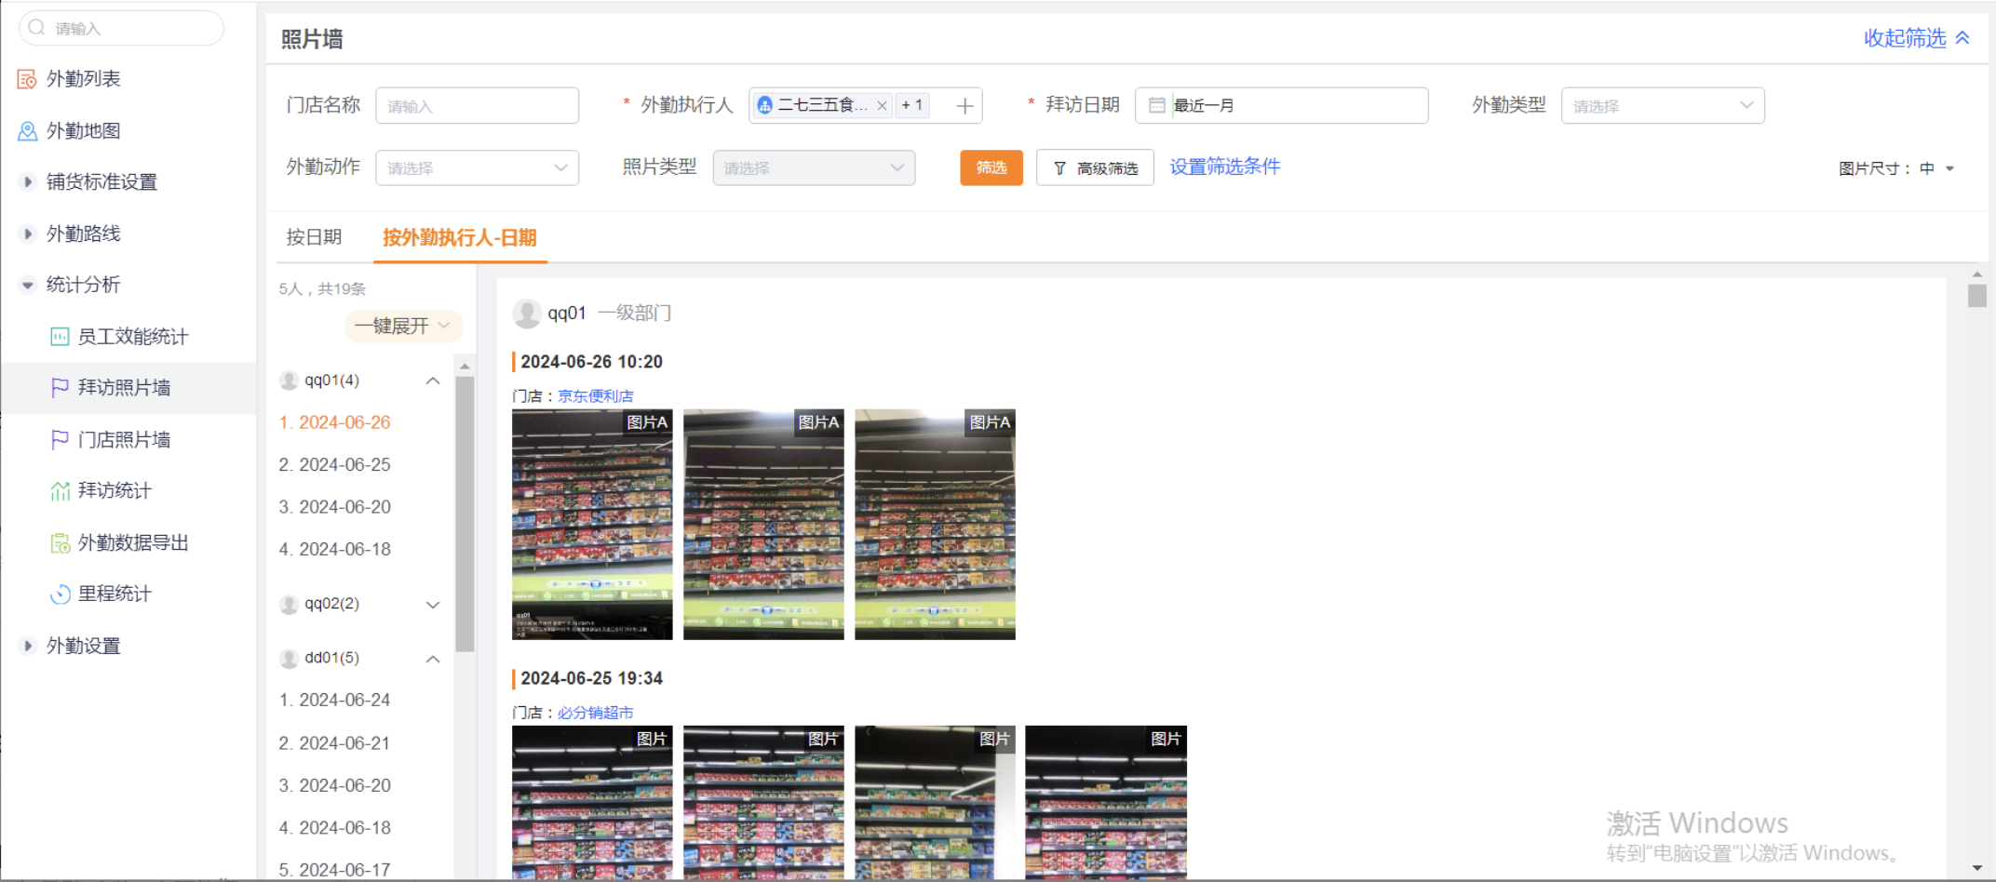Screen dimensions: 1996x882
Task: Click the orange 筛选 button
Action: tap(991, 167)
